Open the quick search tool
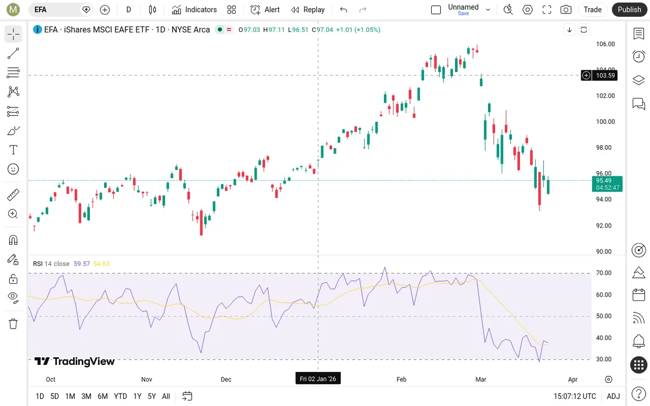The width and height of the screenshot is (650, 406). pyautogui.click(x=508, y=9)
